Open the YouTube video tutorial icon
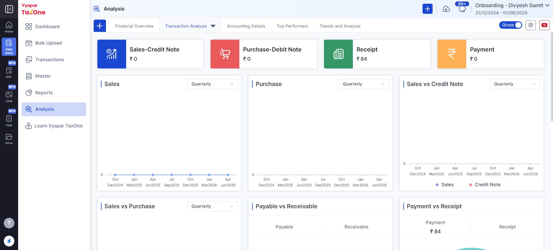Image resolution: width=553 pixels, height=250 pixels. click(x=544, y=25)
